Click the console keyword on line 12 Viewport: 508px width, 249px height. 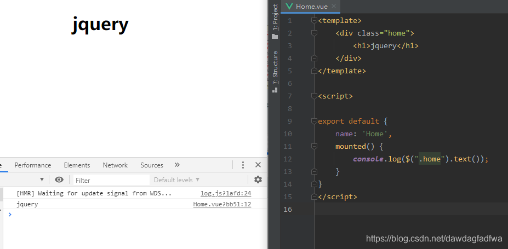coord(368,159)
